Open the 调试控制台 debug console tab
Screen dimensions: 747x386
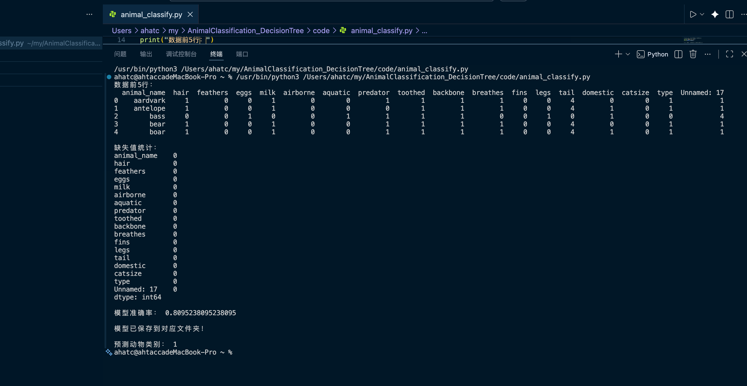(x=181, y=54)
